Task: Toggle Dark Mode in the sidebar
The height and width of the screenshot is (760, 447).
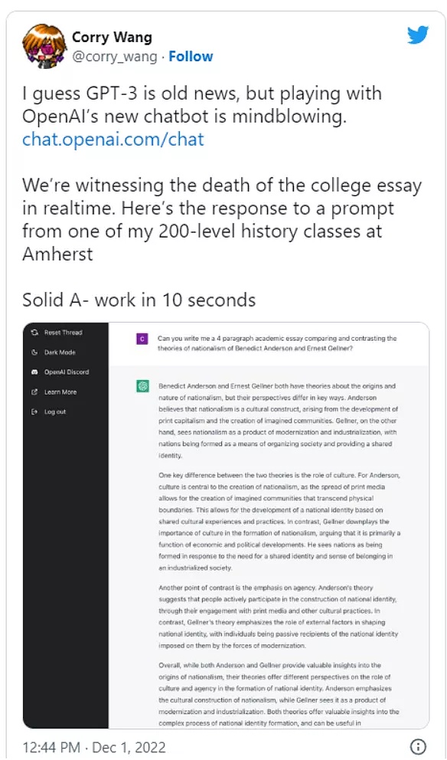Action: click(x=54, y=352)
